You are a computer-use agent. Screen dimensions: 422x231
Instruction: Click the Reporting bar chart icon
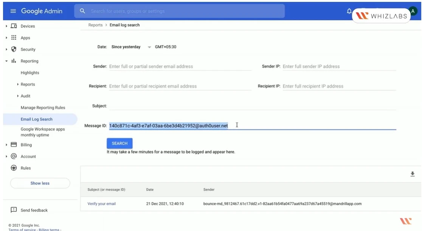point(14,61)
